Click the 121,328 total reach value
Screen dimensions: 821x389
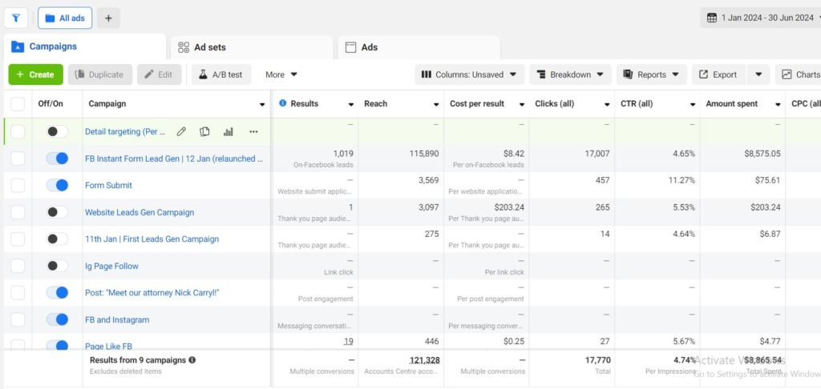(424, 360)
